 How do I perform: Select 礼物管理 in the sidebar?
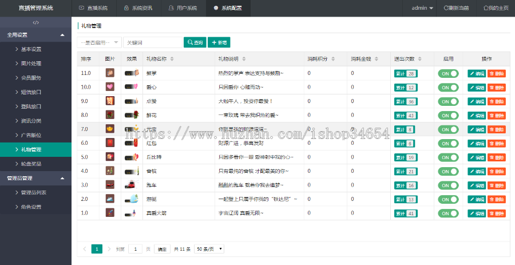(x=36, y=149)
